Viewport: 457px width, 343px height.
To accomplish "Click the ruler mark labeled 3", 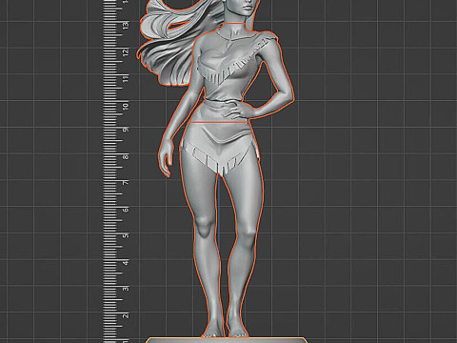I will [x=127, y=289].
